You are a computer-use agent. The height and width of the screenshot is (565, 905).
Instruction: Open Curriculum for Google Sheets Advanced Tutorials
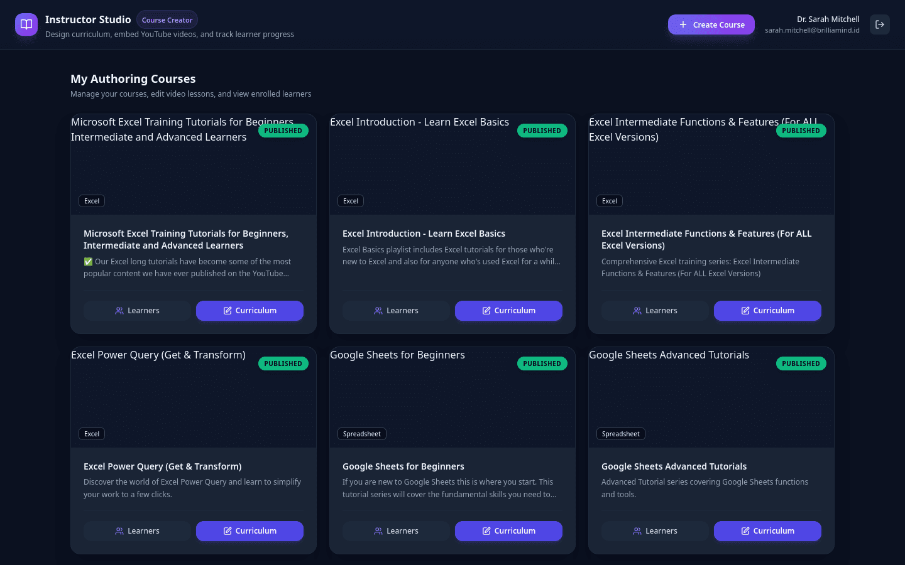point(767,531)
